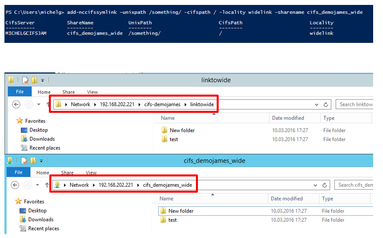The width and height of the screenshot is (383, 238).
Task: Click Search cifs_demojames_wide box
Action: tap(354, 185)
